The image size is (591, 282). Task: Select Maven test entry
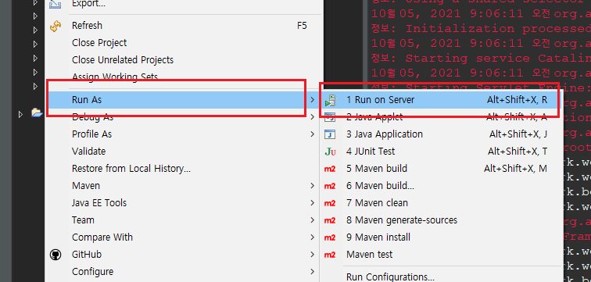(x=440, y=255)
